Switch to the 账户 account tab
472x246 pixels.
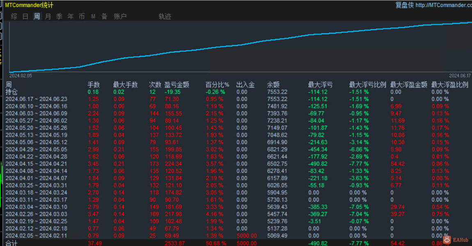(x=120, y=16)
